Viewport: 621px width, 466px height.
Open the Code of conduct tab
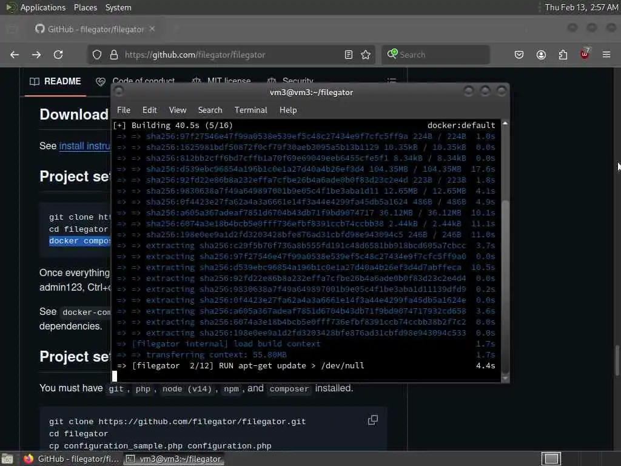point(135,81)
